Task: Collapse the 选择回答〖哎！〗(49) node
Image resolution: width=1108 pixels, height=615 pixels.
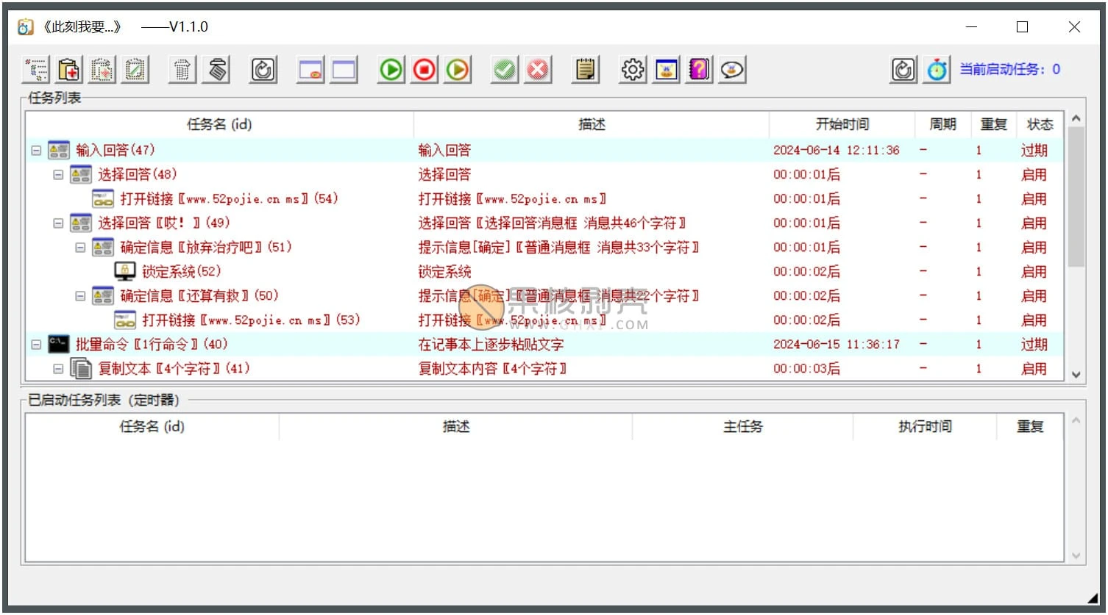Action: [x=58, y=223]
